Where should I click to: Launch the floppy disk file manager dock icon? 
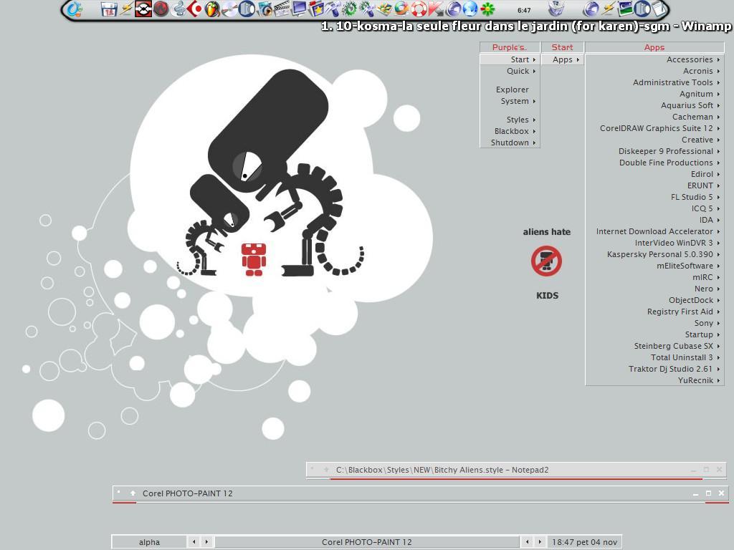pyautogui.click(x=109, y=9)
